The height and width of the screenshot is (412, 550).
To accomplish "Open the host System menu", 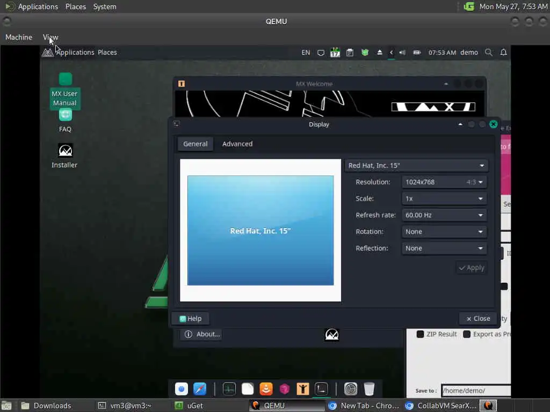I will pos(105,6).
